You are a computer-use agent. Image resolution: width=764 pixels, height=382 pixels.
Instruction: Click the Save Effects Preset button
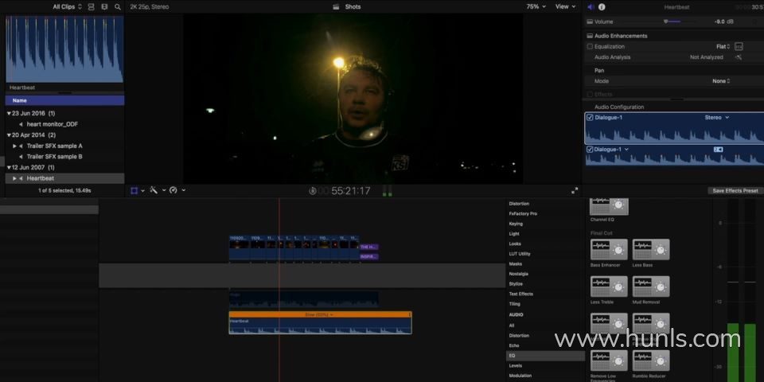pyautogui.click(x=735, y=190)
